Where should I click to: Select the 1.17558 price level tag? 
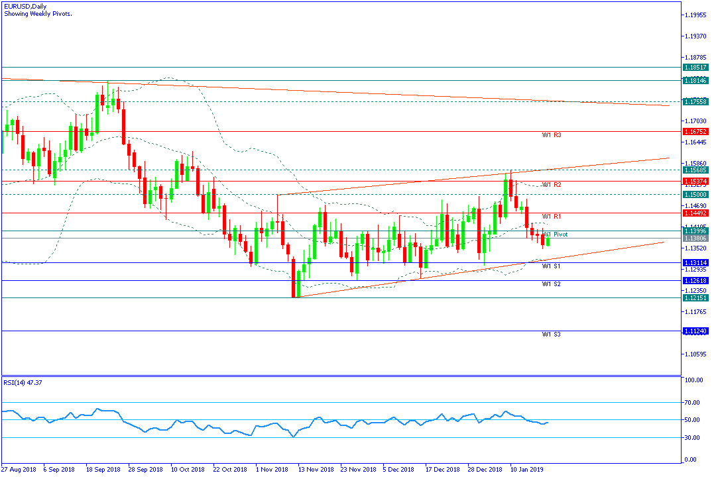click(695, 102)
